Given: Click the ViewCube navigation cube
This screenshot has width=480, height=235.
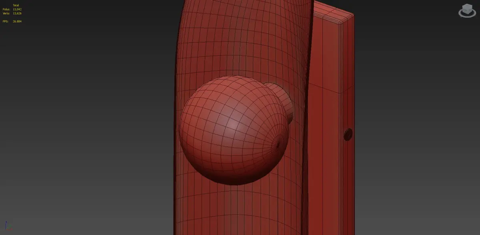Looking at the screenshot, I should click(467, 8).
